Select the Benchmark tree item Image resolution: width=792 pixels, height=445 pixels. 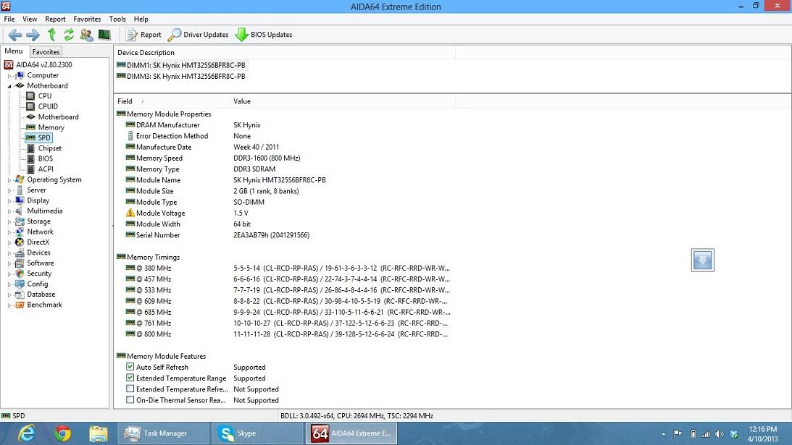(x=44, y=305)
